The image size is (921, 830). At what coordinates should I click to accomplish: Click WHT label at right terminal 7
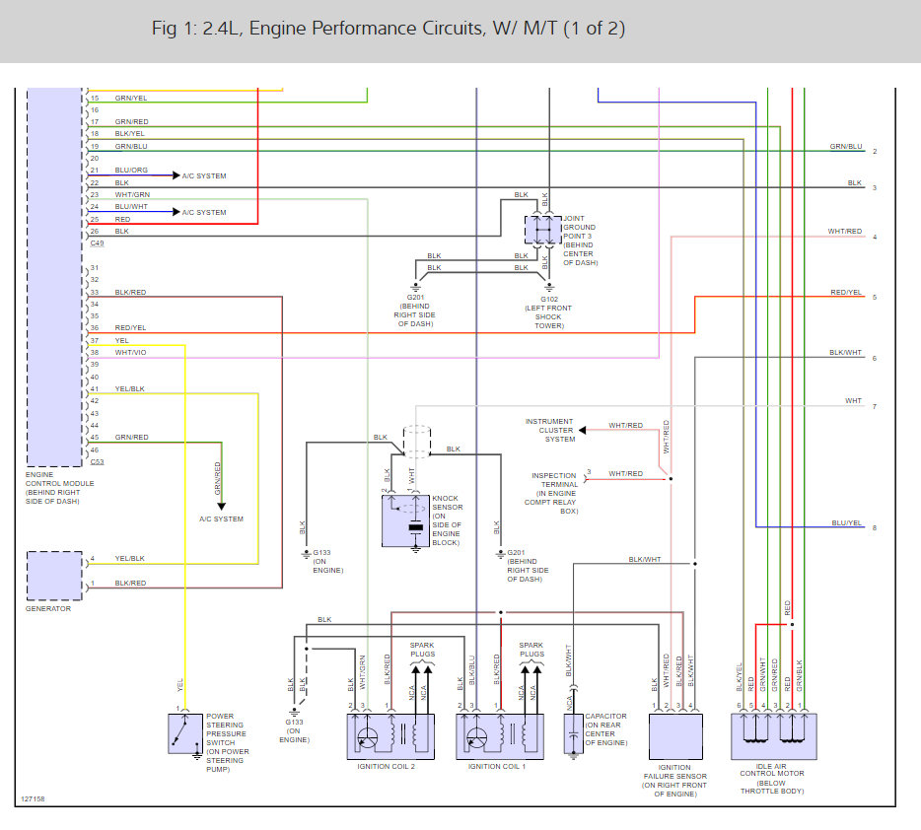853,400
